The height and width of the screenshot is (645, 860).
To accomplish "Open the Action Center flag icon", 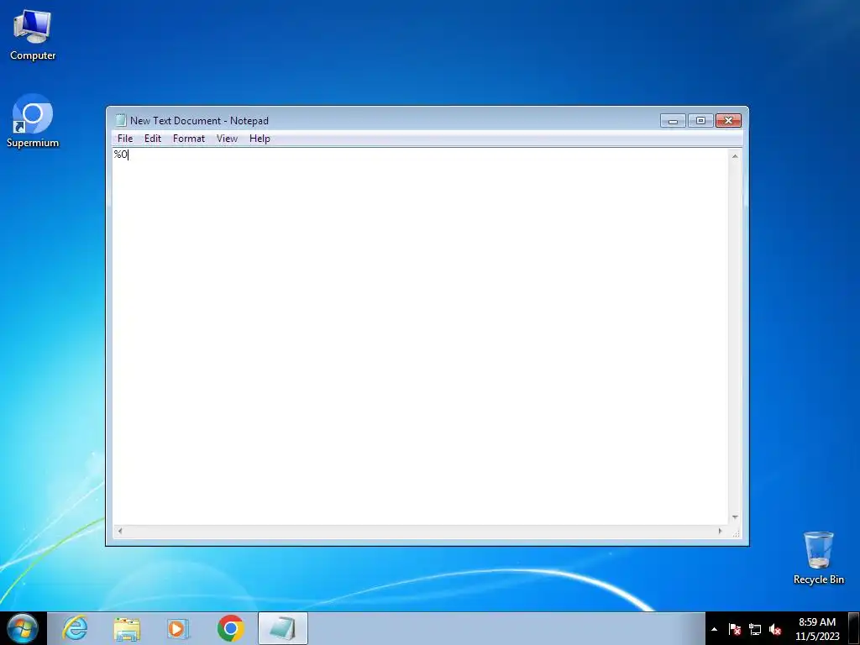I will pos(735,629).
